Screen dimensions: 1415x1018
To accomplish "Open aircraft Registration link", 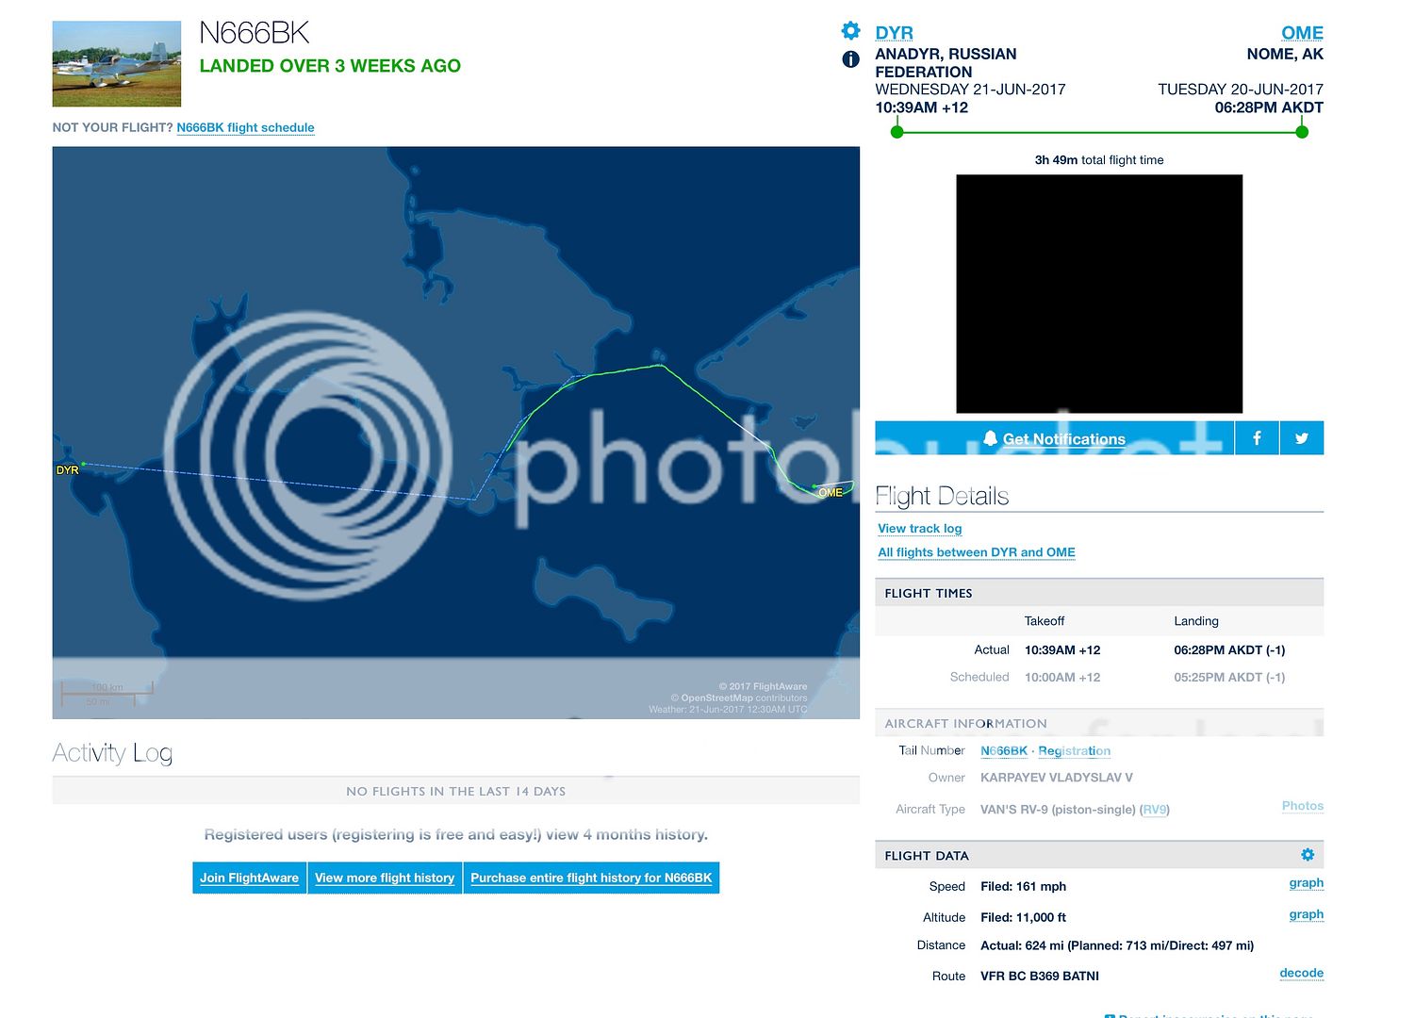I will 1075,751.
